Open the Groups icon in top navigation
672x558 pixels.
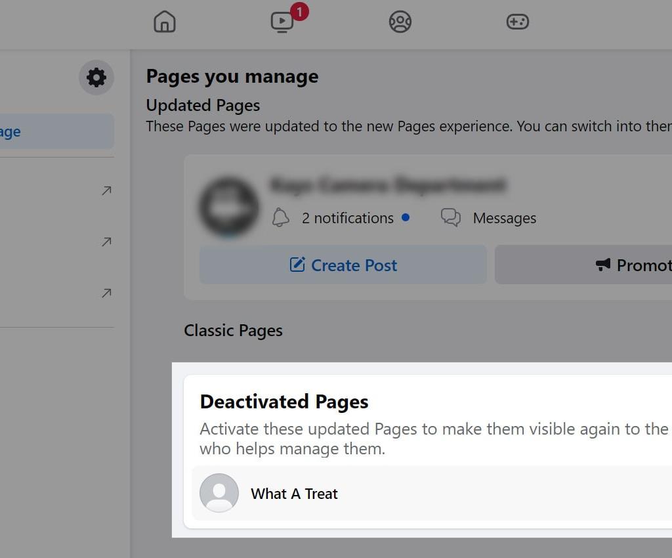coord(400,22)
